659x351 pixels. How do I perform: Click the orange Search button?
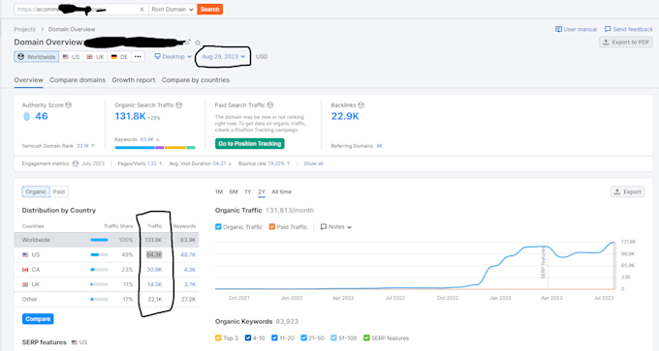tap(209, 10)
